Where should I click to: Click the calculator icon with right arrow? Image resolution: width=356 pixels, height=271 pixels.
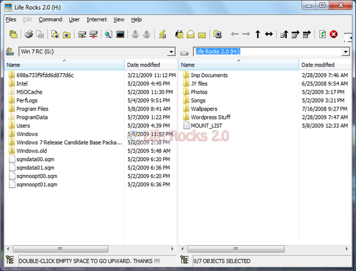coord(307,34)
